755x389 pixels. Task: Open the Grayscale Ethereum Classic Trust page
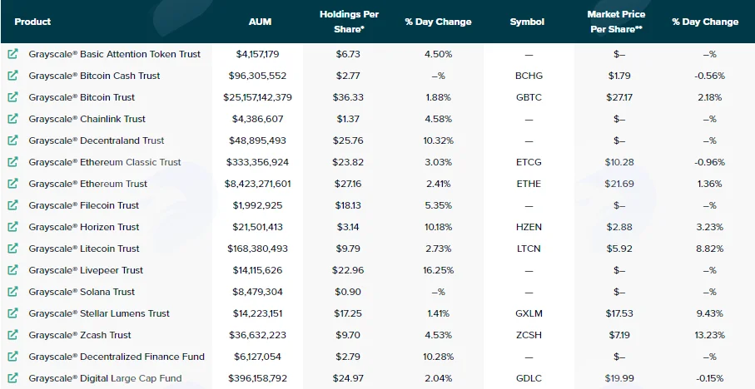(x=105, y=162)
